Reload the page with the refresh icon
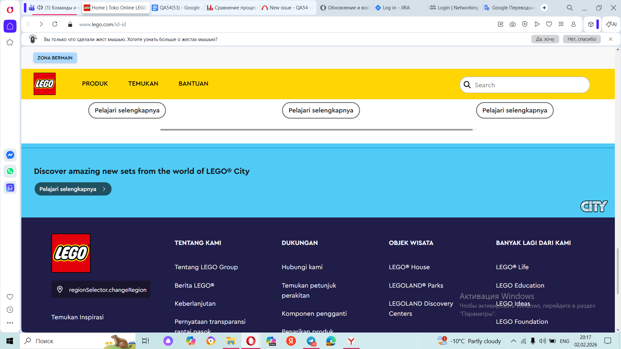621x349 pixels. coord(55,24)
